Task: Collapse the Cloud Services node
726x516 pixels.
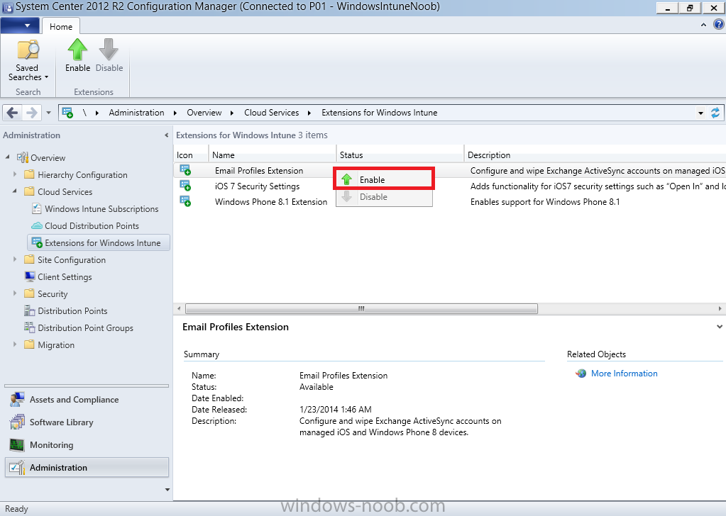Action: coord(15,191)
